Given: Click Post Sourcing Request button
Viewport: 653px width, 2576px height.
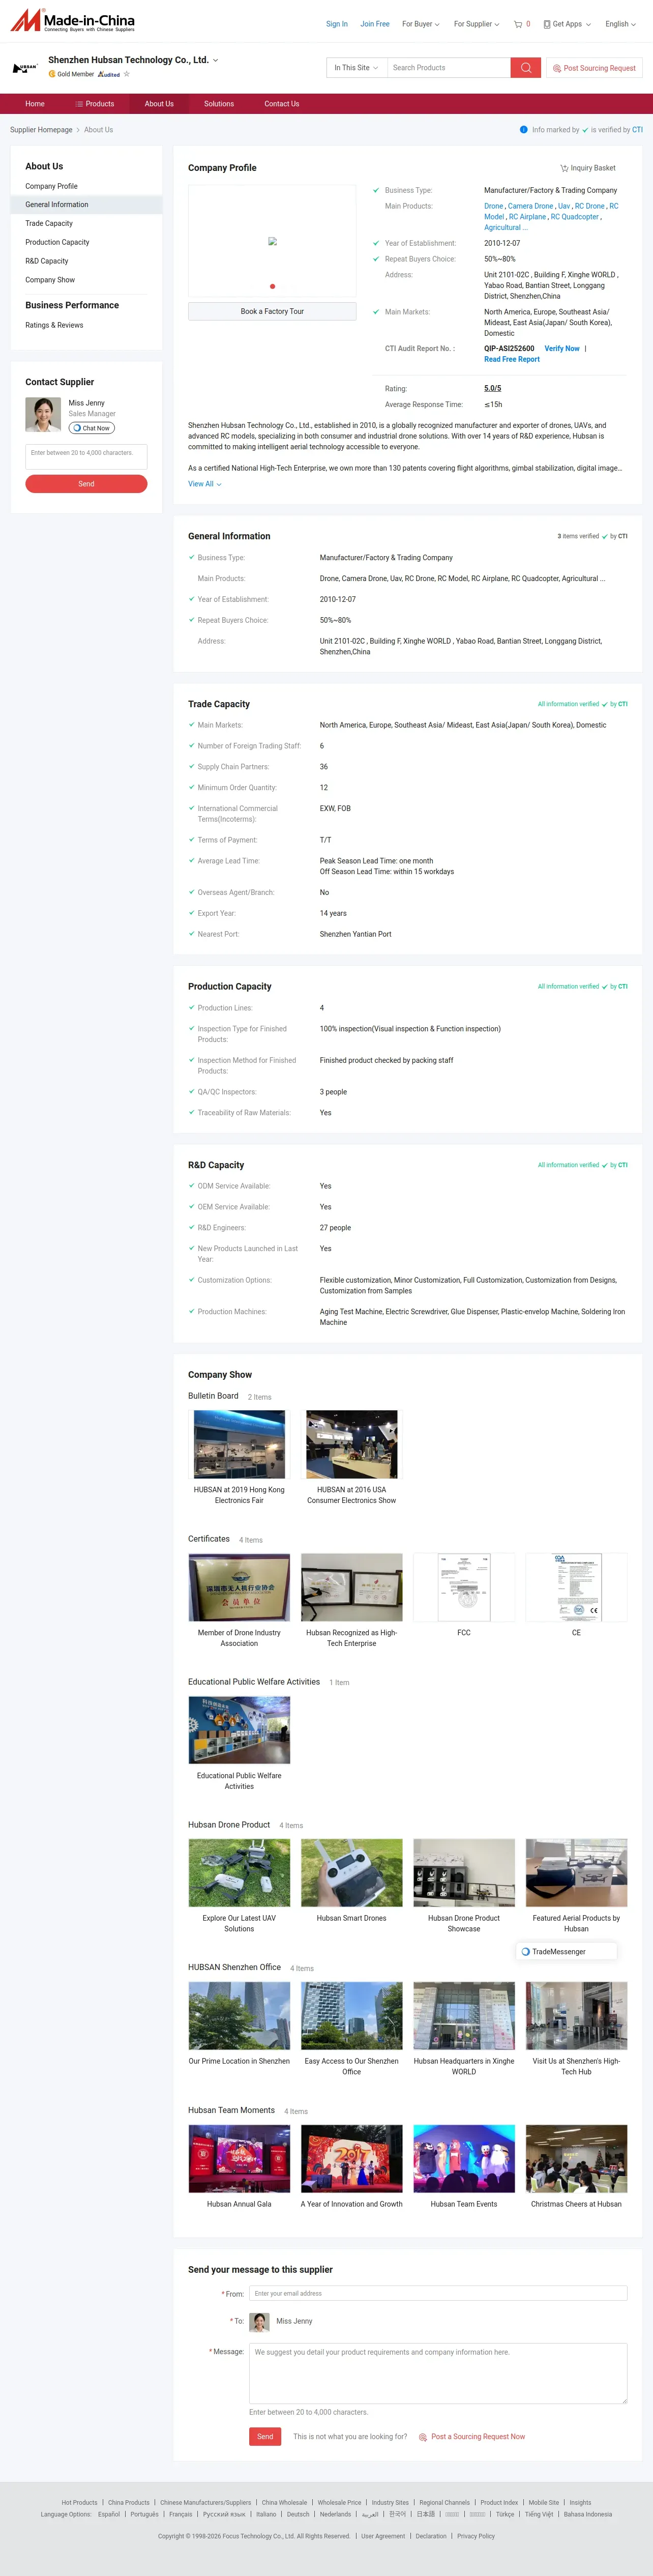Looking at the screenshot, I should [x=594, y=68].
